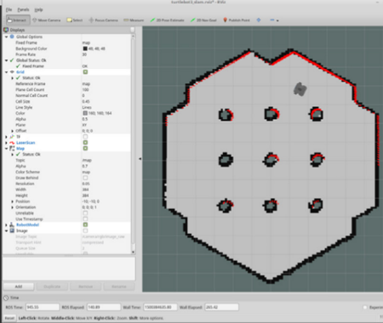Activate the Move Camera tool
Image resolution: width=383 pixels, height=323 pixels.
(47, 20)
